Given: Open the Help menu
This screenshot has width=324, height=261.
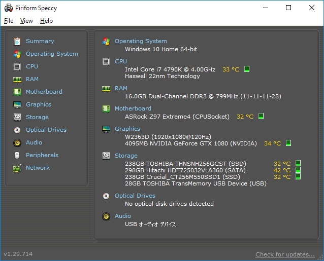Looking at the screenshot, I should pos(47,21).
